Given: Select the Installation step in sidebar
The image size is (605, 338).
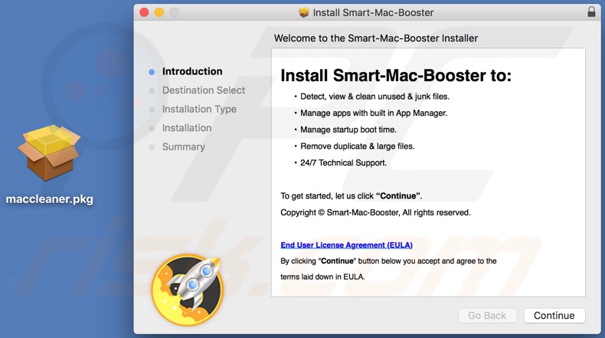Looking at the screenshot, I should pyautogui.click(x=187, y=128).
